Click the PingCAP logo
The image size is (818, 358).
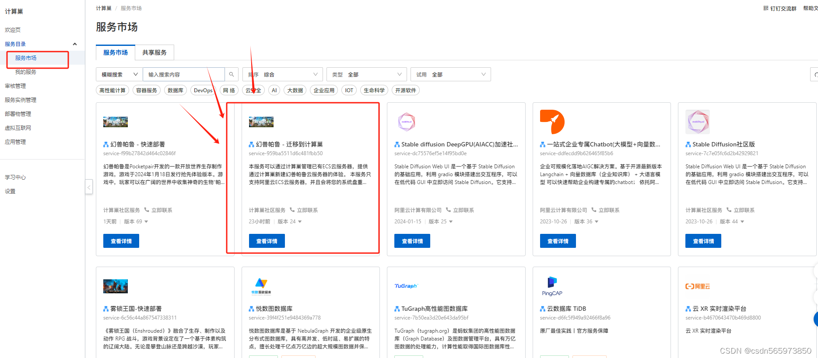[552, 286]
